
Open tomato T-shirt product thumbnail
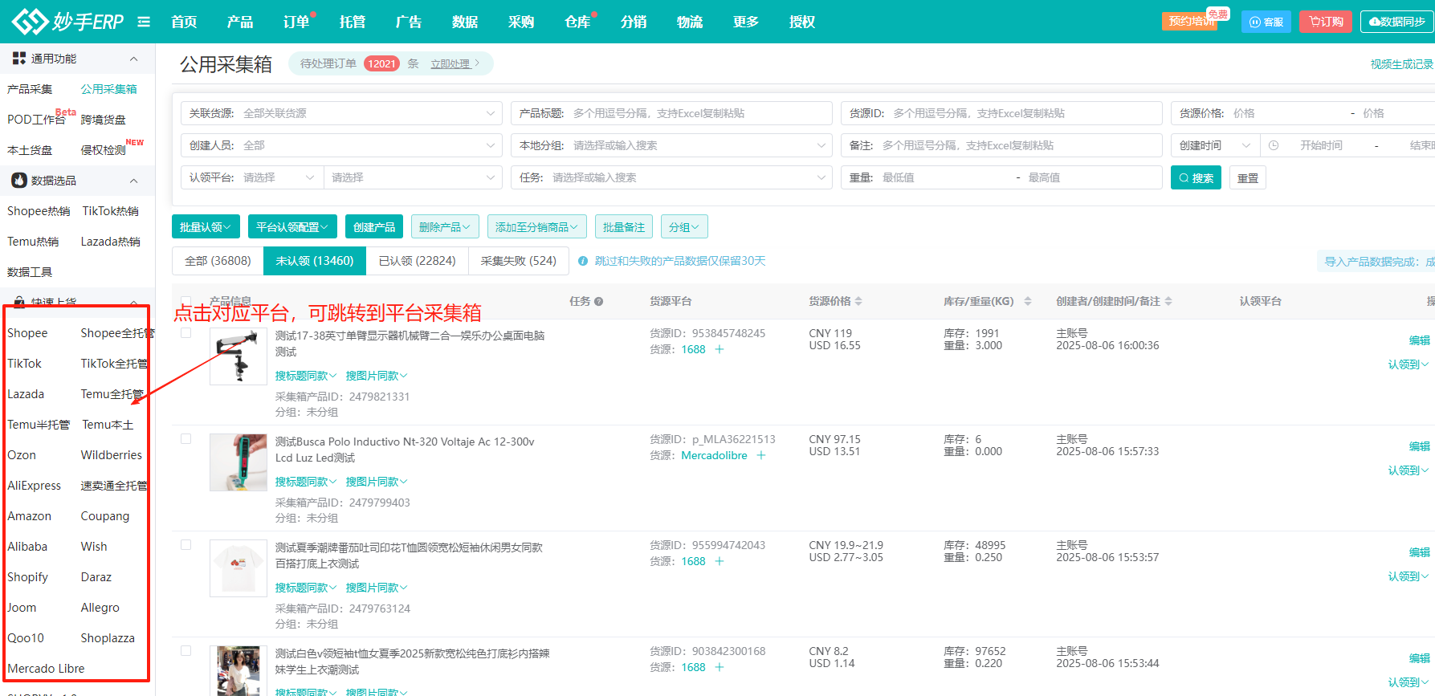point(238,568)
